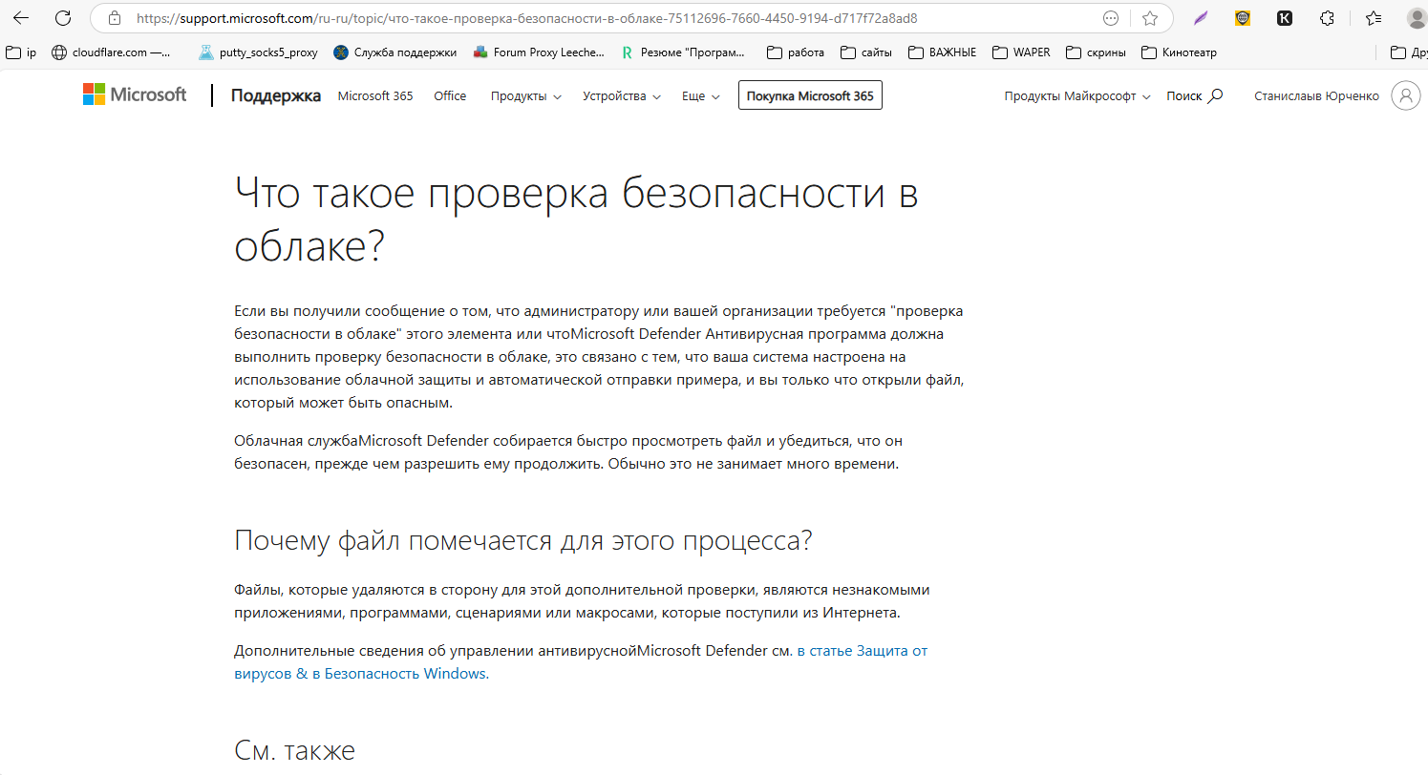Image resolution: width=1428 pixels, height=775 pixels.
Task: Click the browser back arrow
Action: pos(21,18)
